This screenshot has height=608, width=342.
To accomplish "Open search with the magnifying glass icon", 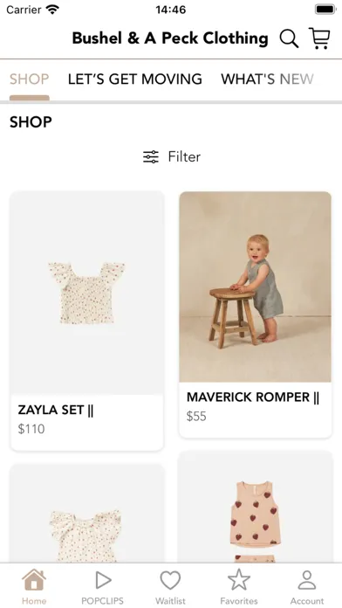I will coord(289,38).
